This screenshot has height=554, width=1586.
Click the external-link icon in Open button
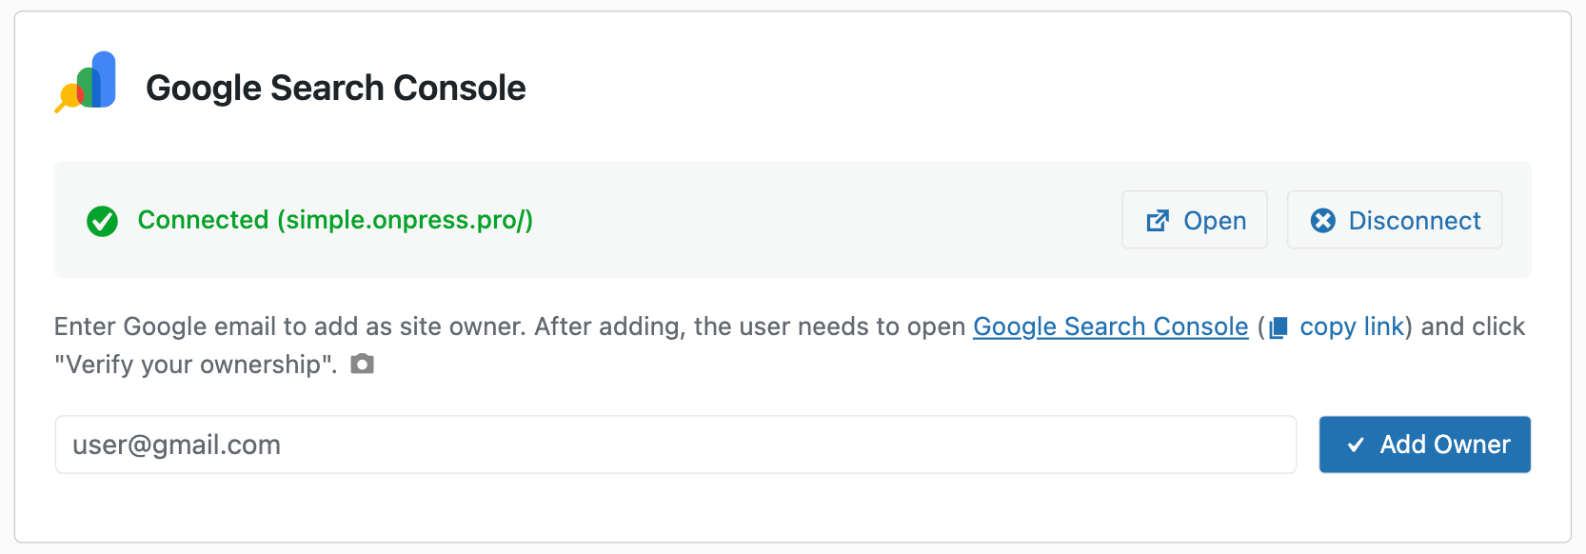point(1158,221)
